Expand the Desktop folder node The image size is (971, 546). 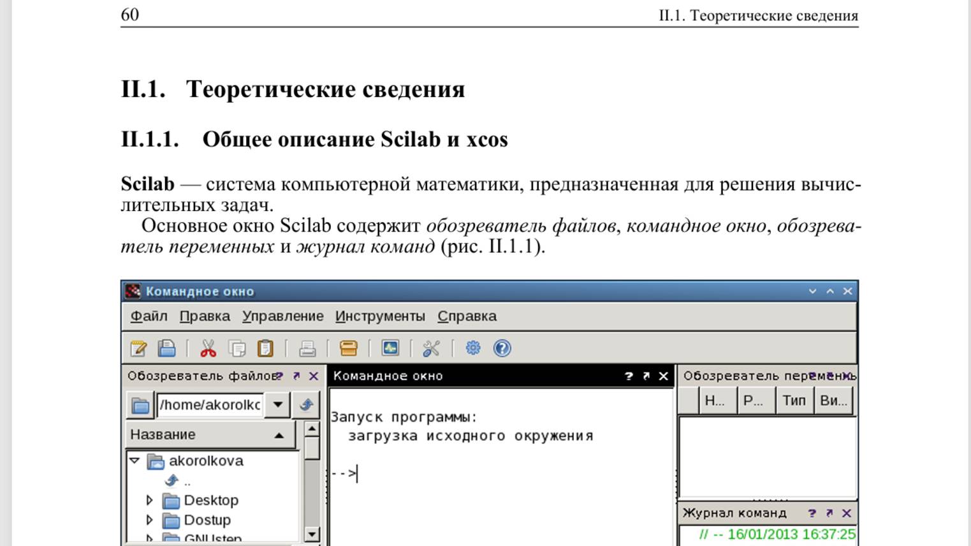pos(150,500)
